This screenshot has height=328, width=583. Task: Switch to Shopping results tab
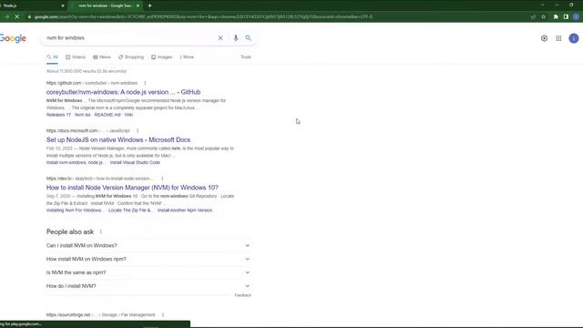(131, 56)
